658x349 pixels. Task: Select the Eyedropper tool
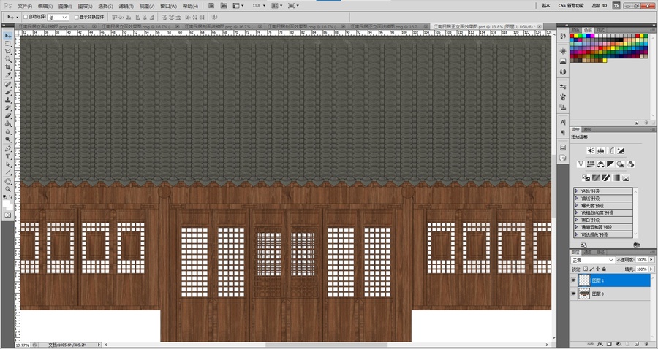coord(8,75)
